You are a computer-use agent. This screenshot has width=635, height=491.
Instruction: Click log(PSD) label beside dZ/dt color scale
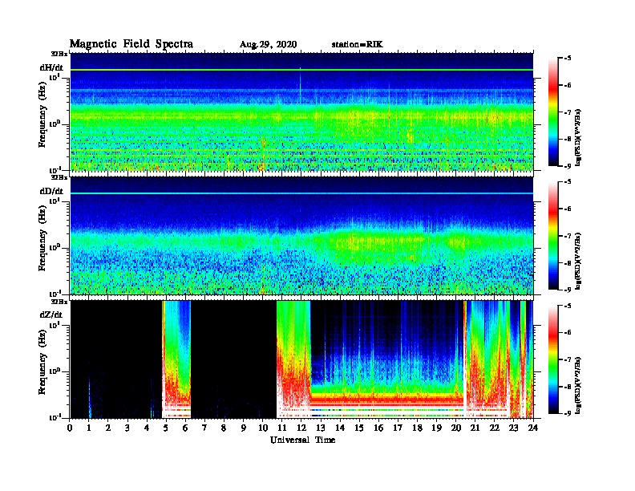(578, 385)
